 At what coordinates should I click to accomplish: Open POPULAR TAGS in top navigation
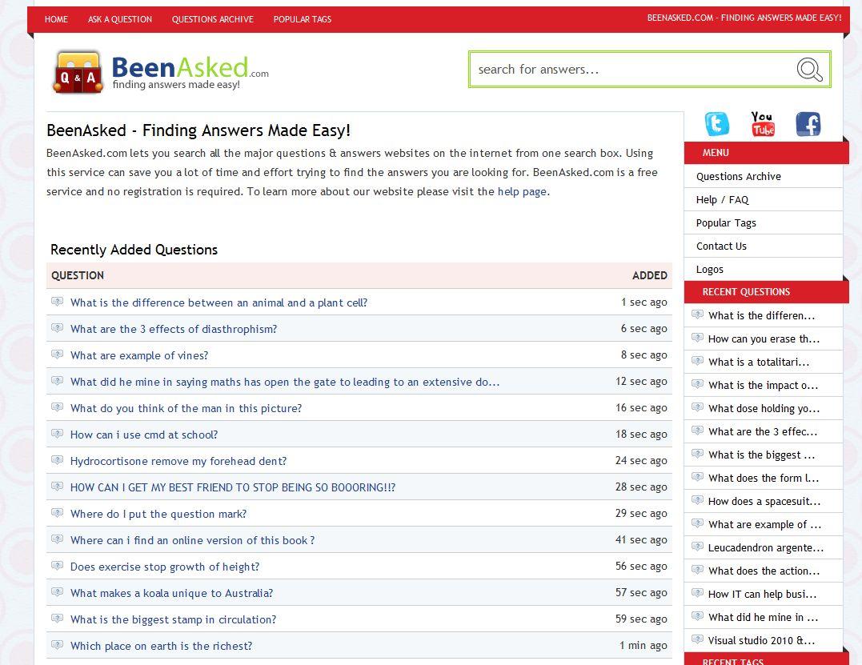303,19
